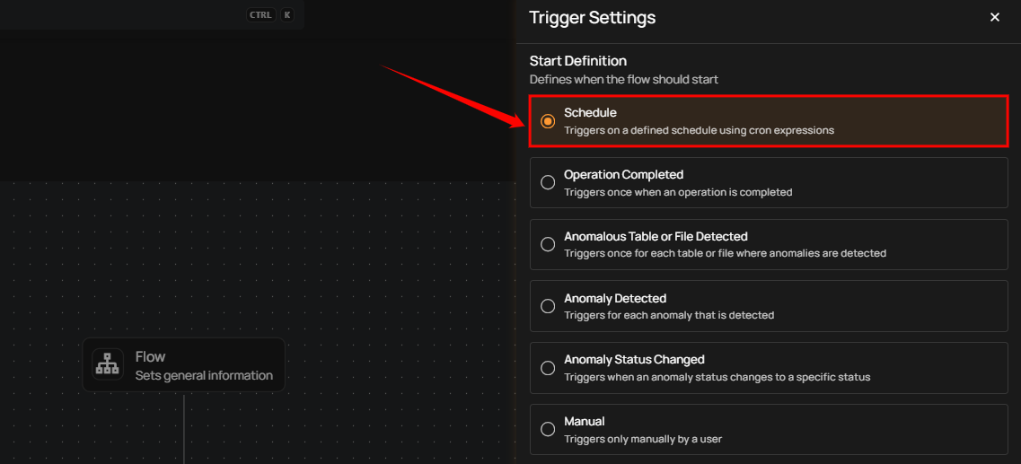Select the Schedule radio button
The image size is (1021, 464).
[x=548, y=121]
